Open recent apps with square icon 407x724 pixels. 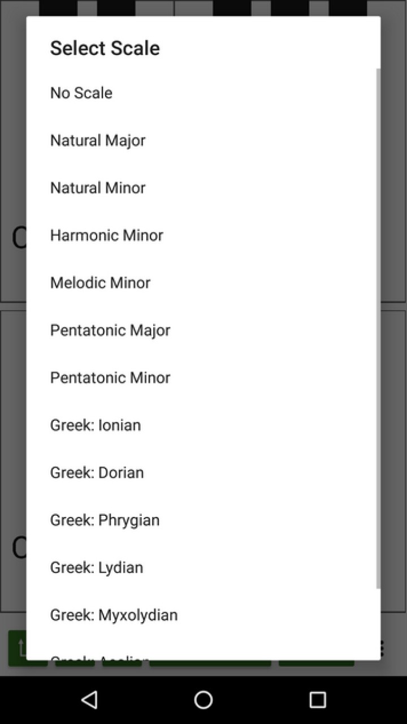pyautogui.click(x=318, y=700)
